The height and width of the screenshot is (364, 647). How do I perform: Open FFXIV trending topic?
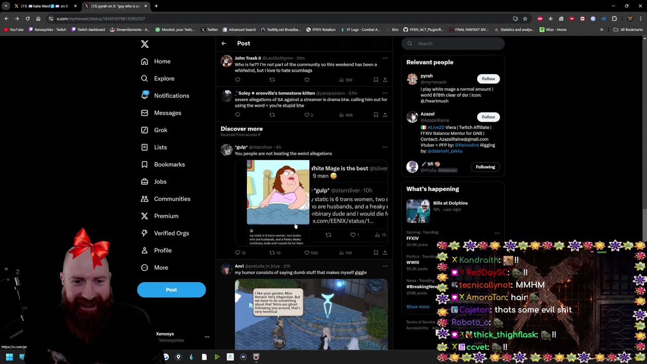pos(412,238)
